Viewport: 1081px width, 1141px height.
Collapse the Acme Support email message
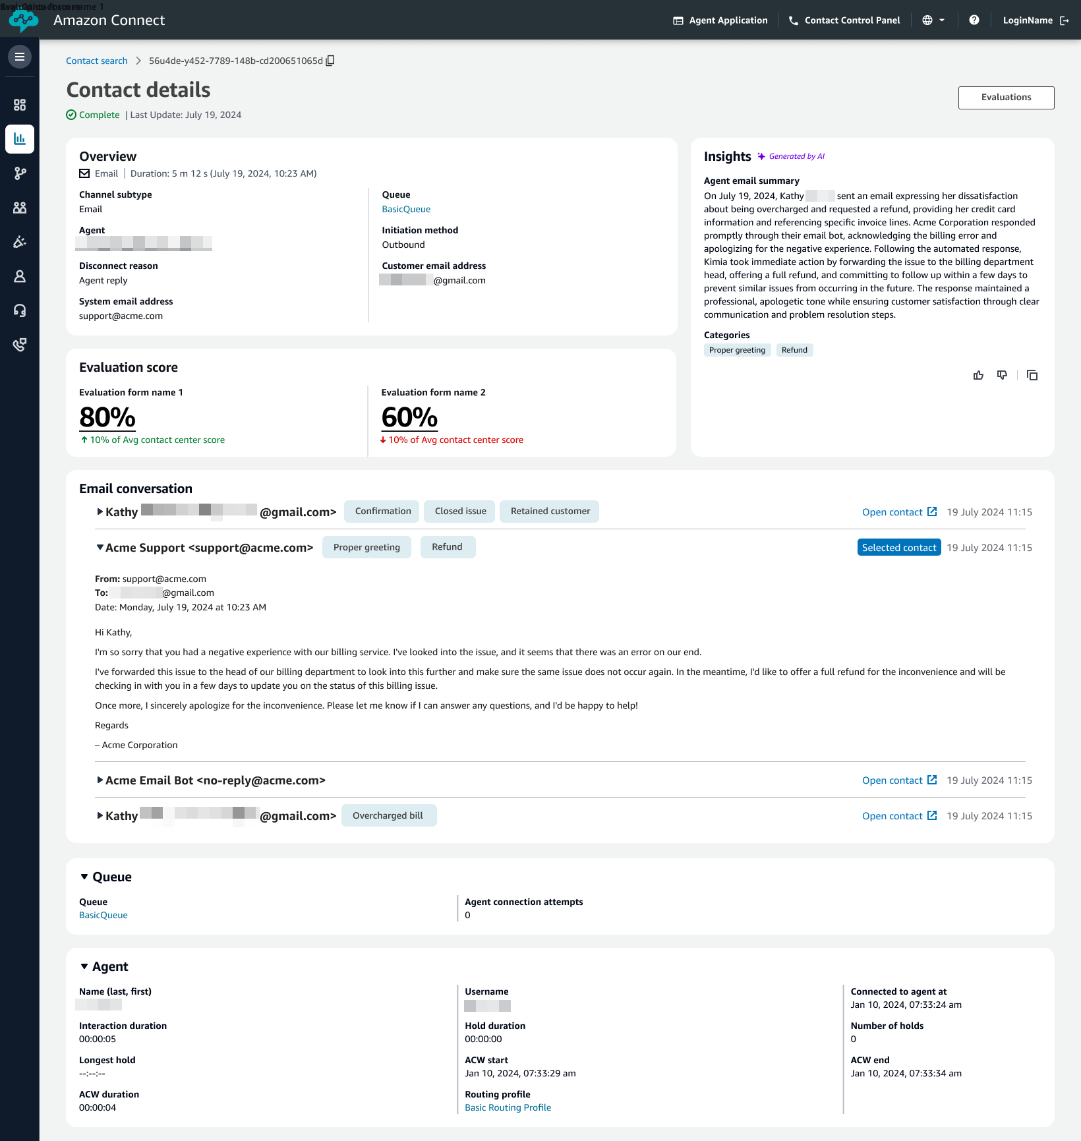coord(100,547)
